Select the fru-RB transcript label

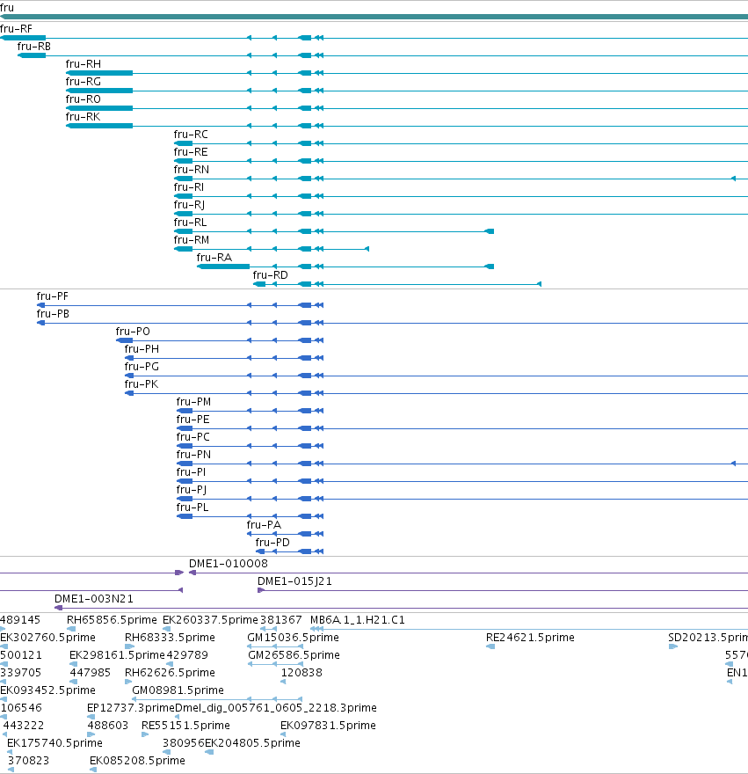[x=34, y=47]
